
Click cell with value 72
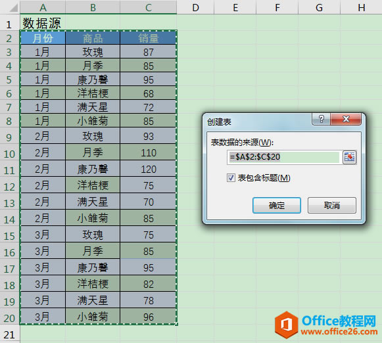149,107
